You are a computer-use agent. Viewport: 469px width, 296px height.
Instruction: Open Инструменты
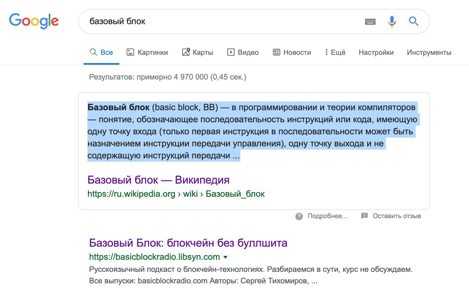429,53
